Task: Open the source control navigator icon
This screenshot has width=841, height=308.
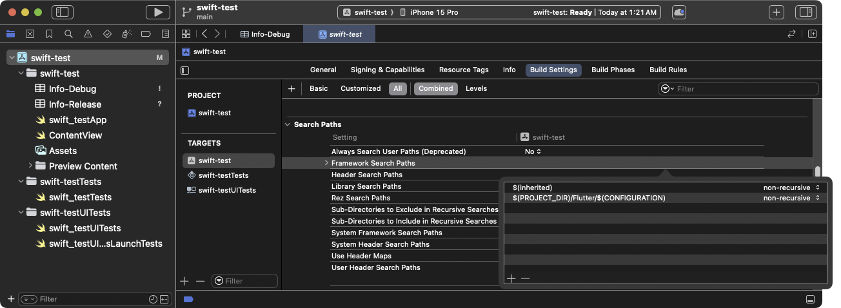Action: point(30,34)
